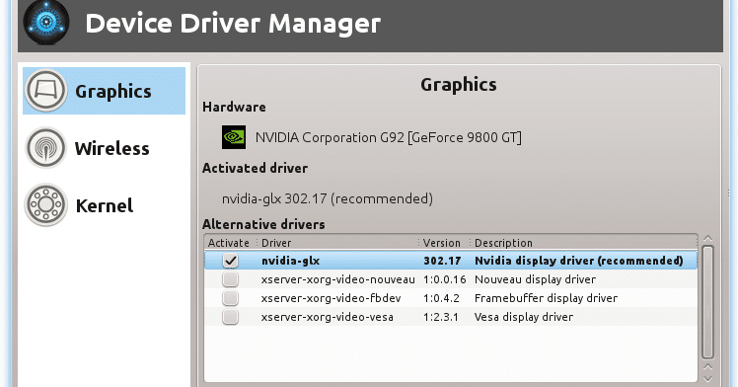Image resolution: width=738 pixels, height=387 pixels.
Task: Enable the xserver-xorg-video-nouveau driver checkbox
Action: pos(231,279)
